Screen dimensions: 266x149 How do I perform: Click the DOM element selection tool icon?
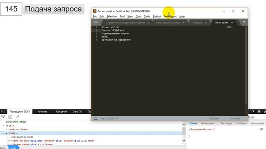point(3,117)
